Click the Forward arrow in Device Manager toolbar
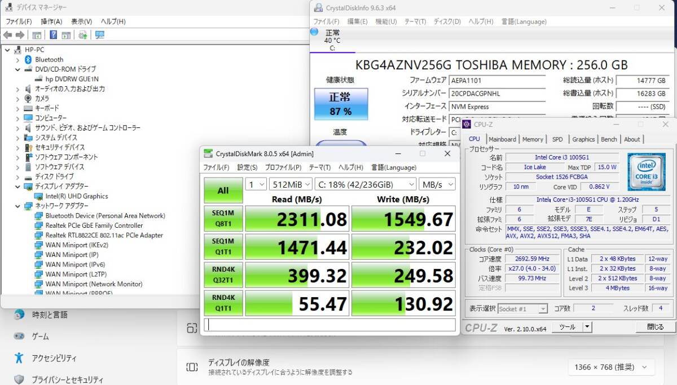This screenshot has width=677, height=385. 20,35
